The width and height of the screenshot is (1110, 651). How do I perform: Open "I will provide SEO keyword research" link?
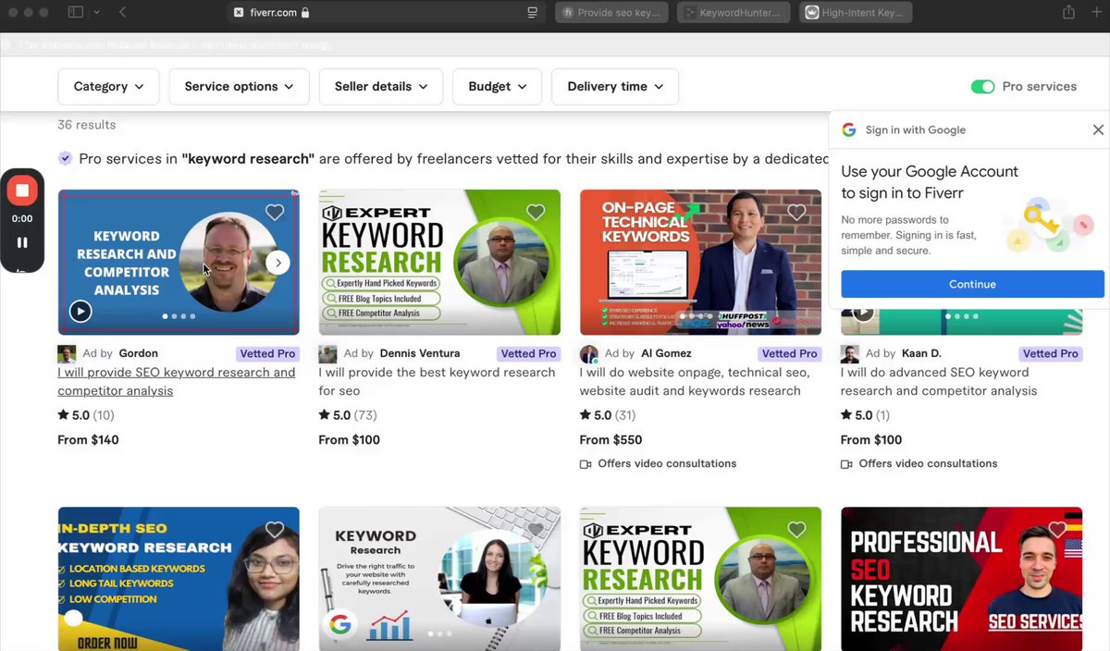(176, 381)
